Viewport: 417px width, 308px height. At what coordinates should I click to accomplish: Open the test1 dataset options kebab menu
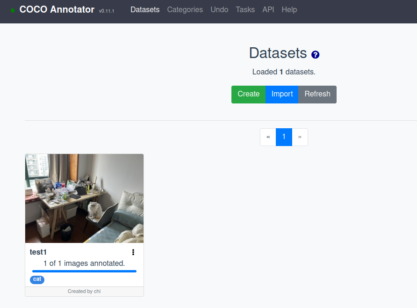pos(133,252)
